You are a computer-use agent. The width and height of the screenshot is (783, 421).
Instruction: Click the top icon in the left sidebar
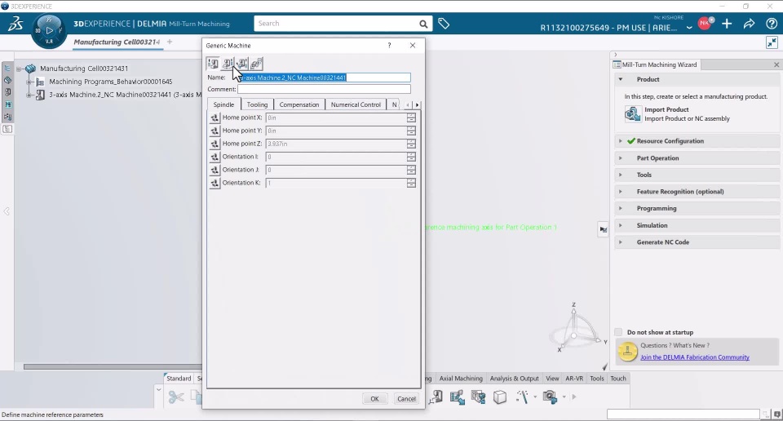pos(7,69)
